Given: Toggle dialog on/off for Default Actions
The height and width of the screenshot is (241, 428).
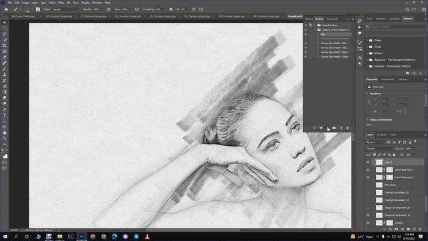Looking at the screenshot, I should pyautogui.click(x=310, y=25).
